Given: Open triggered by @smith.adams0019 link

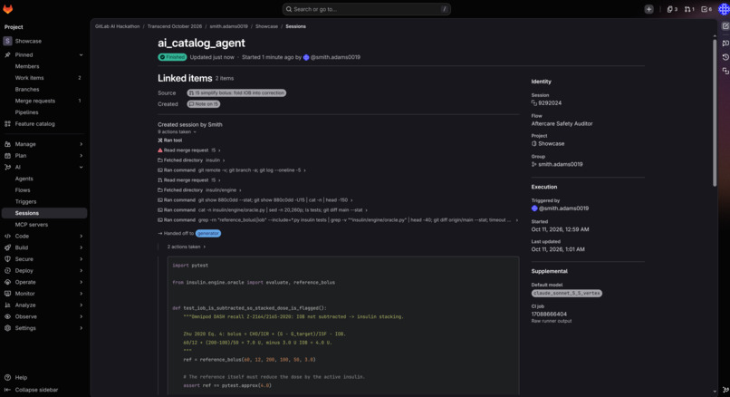Looking at the screenshot, I should tap(563, 208).
